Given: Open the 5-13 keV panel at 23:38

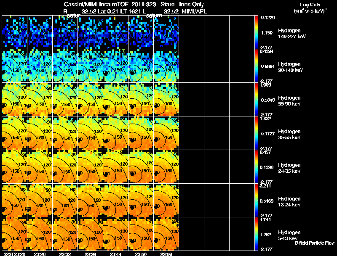Looking at the screenshot, I should click(x=90, y=234).
